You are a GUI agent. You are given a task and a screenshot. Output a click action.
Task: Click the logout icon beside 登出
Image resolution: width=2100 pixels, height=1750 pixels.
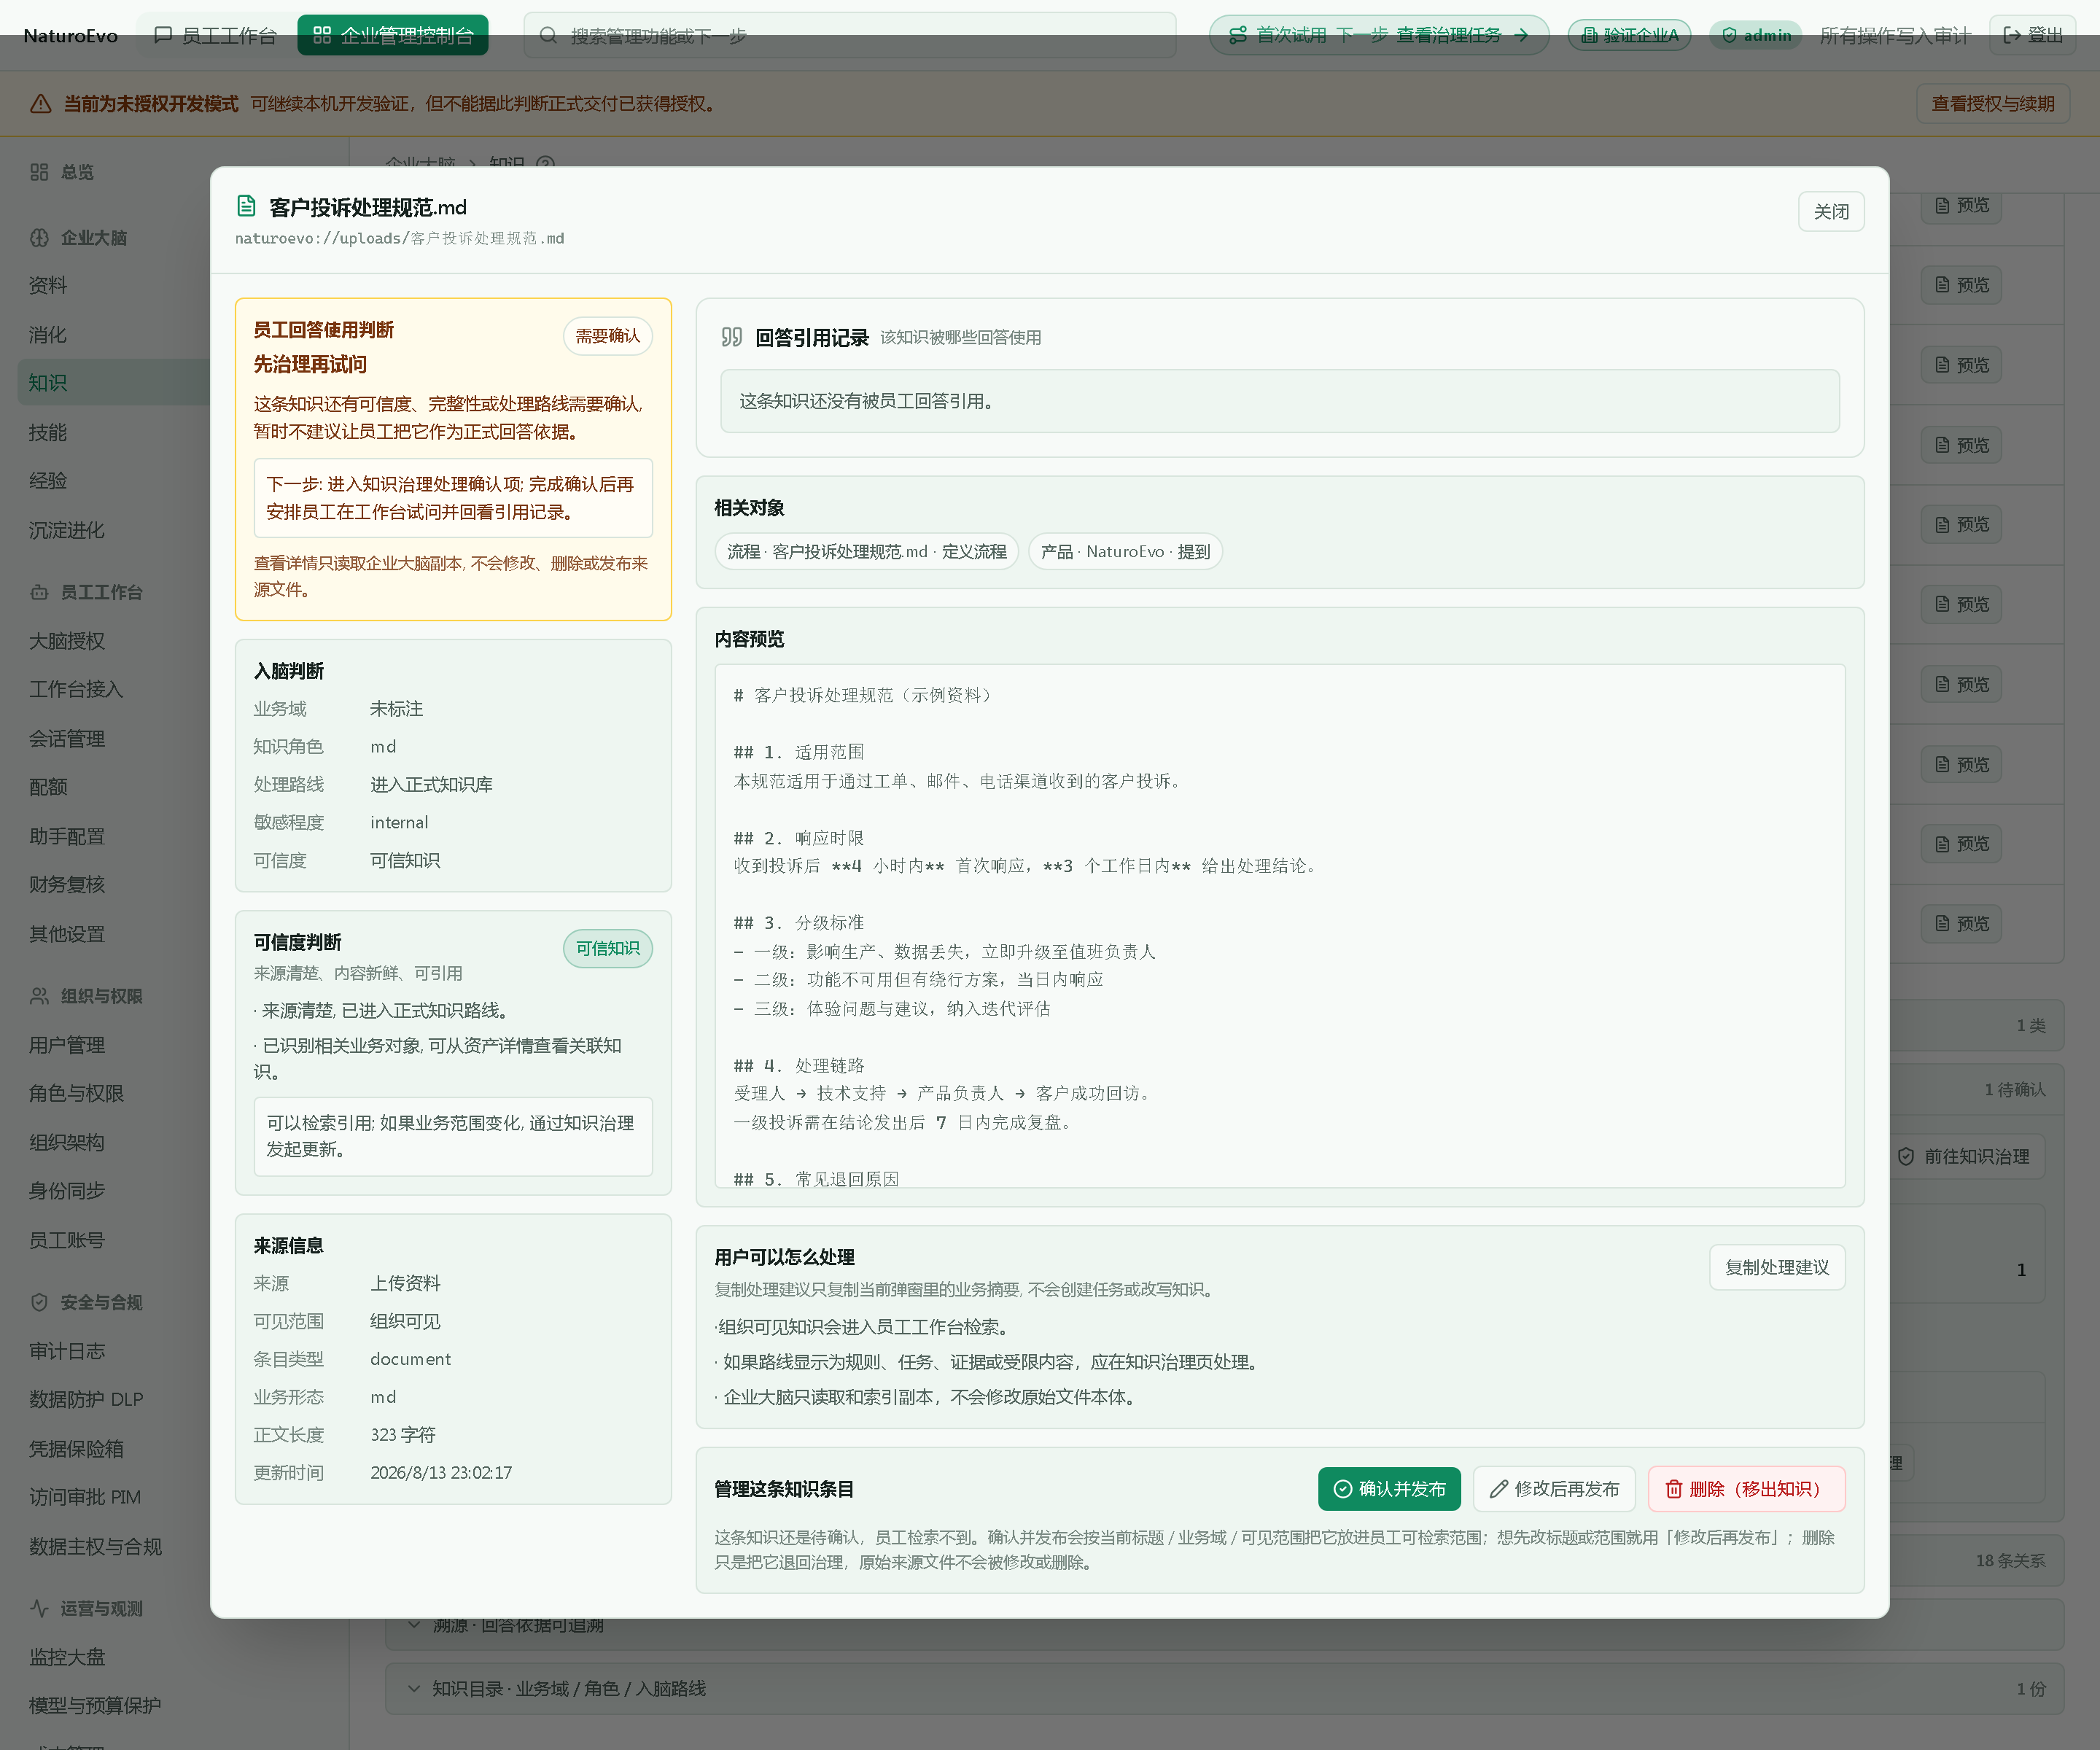(2012, 36)
